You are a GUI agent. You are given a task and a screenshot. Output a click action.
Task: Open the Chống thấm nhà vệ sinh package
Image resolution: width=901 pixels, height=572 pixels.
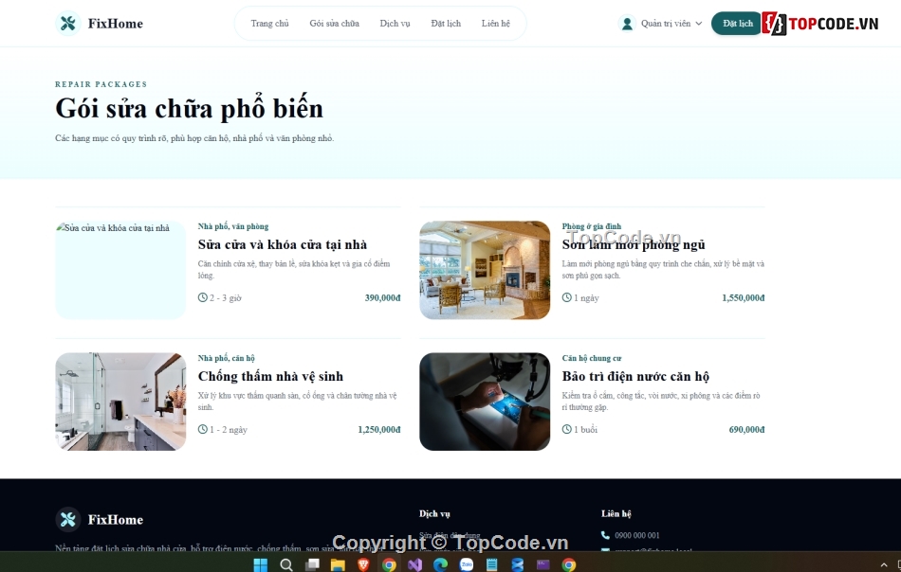coord(270,376)
